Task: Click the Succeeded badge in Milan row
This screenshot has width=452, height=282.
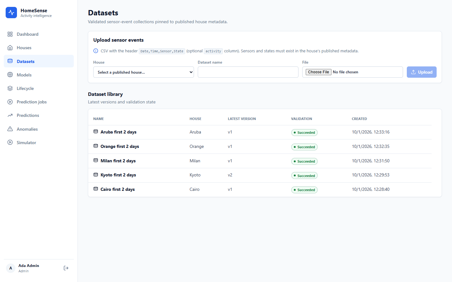Action: click(x=304, y=161)
